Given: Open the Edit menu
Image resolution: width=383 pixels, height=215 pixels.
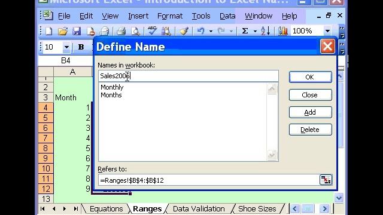Looking at the screenshot, I should click(86, 16).
